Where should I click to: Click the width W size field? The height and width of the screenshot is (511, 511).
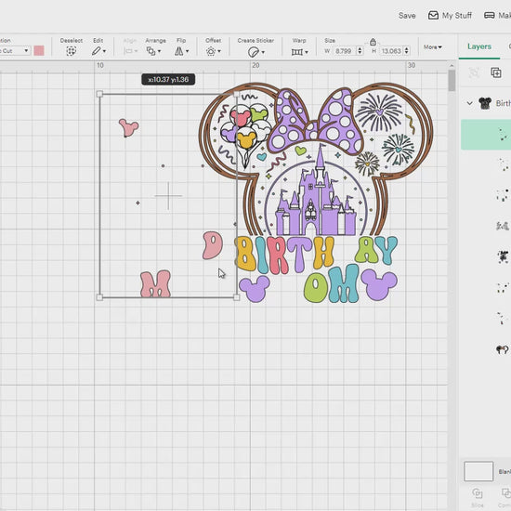coord(345,51)
